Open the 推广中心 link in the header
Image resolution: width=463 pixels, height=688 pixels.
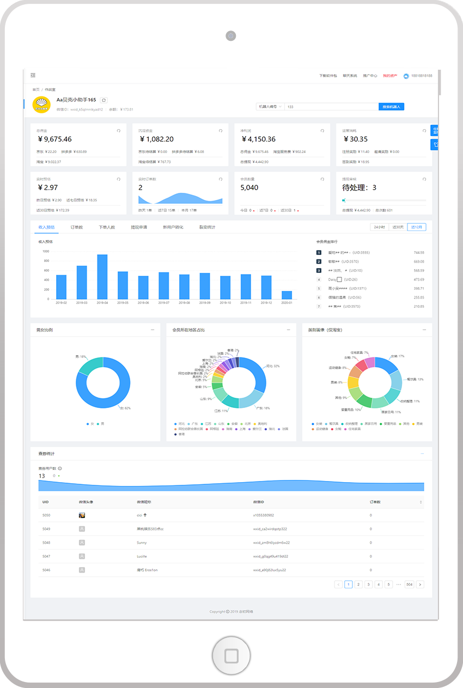tap(370, 76)
